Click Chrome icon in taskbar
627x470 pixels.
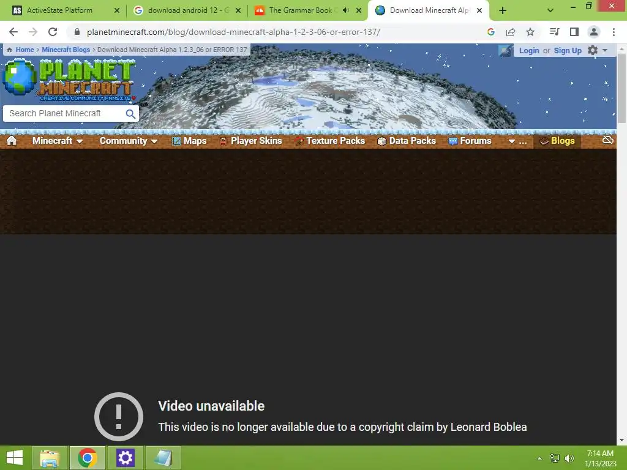tap(87, 458)
